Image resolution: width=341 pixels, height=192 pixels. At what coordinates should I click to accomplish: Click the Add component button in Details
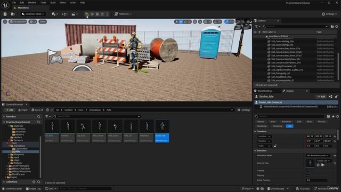[x=321, y=97]
